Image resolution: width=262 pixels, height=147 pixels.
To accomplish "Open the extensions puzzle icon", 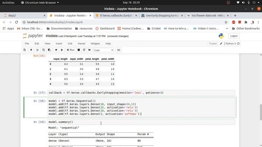I will [246, 22].
